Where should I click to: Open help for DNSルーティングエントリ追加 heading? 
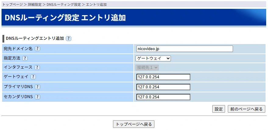coord(69,39)
